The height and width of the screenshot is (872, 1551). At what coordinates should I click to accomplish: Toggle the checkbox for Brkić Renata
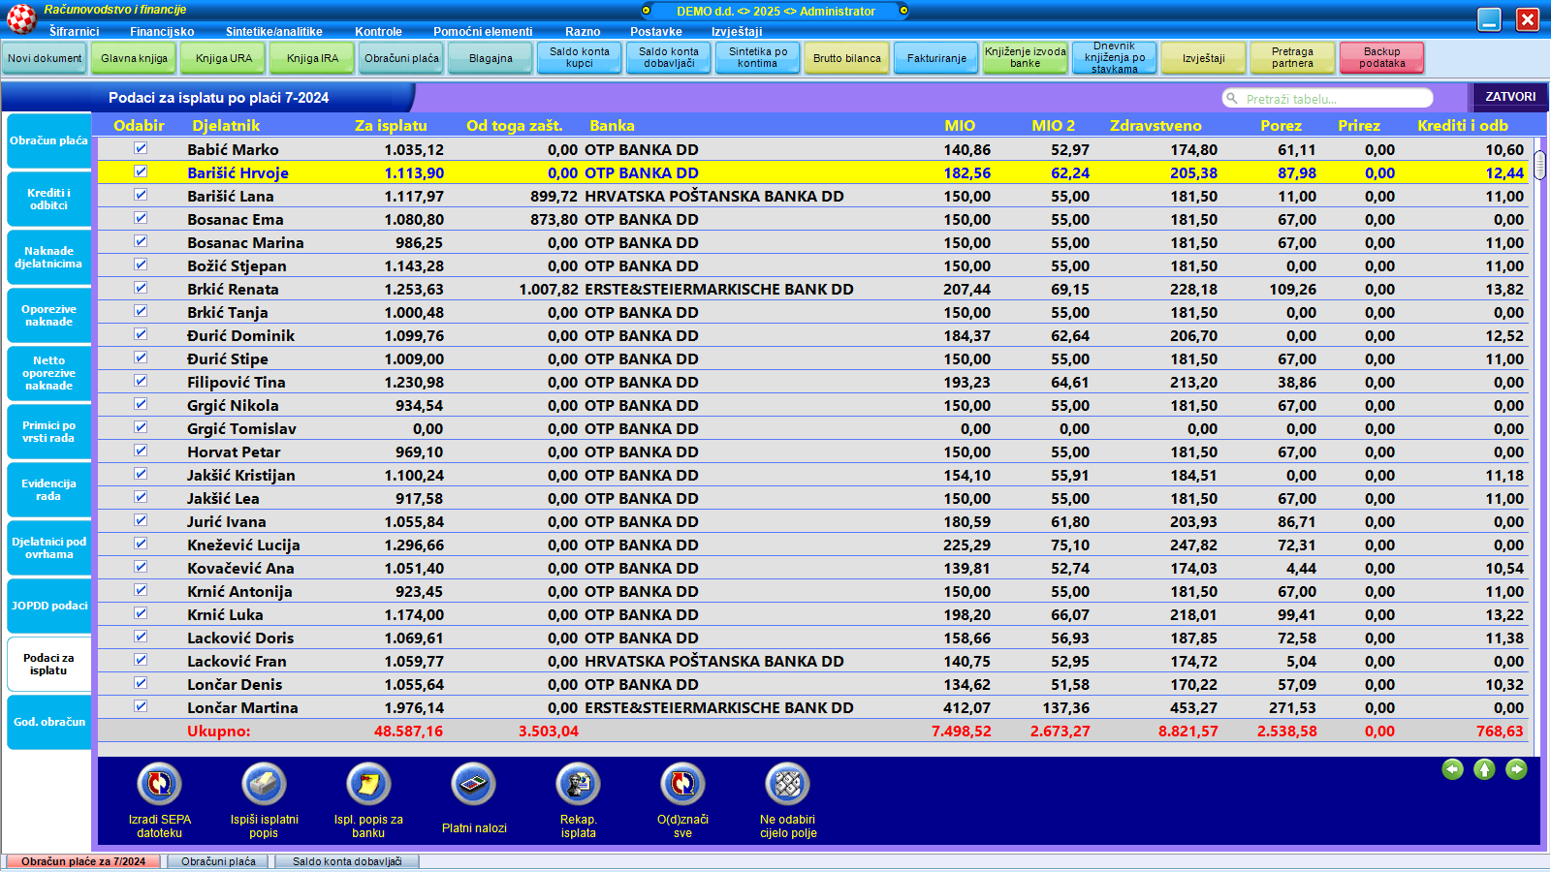[141, 288]
